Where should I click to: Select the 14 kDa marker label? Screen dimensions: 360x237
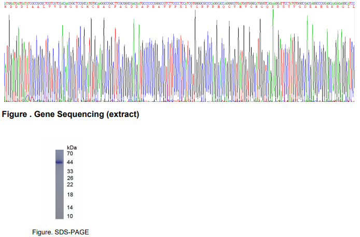click(70, 207)
